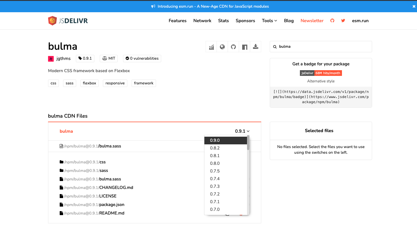Click the responsive keyword tag

[115, 83]
